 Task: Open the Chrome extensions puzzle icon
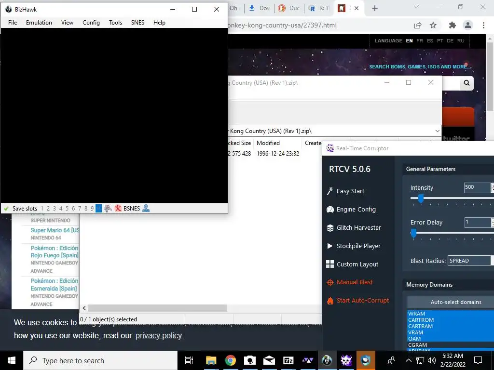pos(453,26)
